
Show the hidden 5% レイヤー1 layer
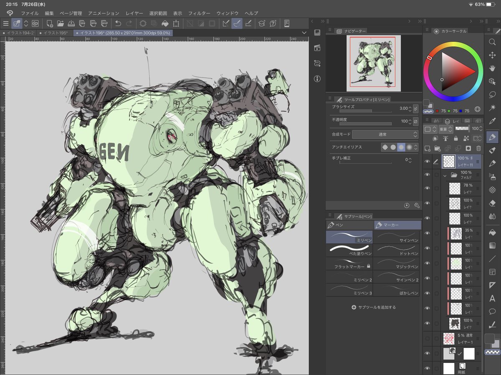click(427, 338)
